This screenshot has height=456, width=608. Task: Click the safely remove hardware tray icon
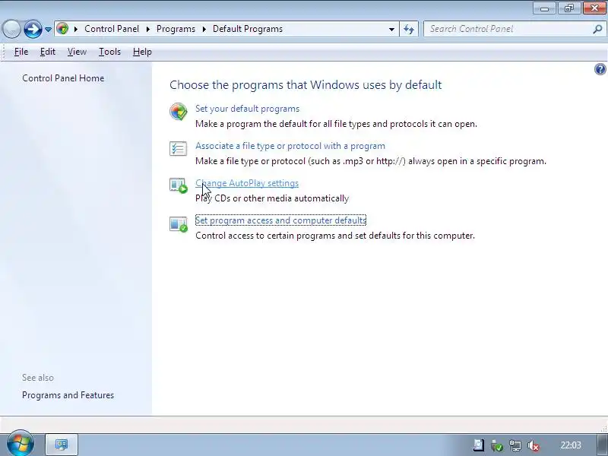497,445
